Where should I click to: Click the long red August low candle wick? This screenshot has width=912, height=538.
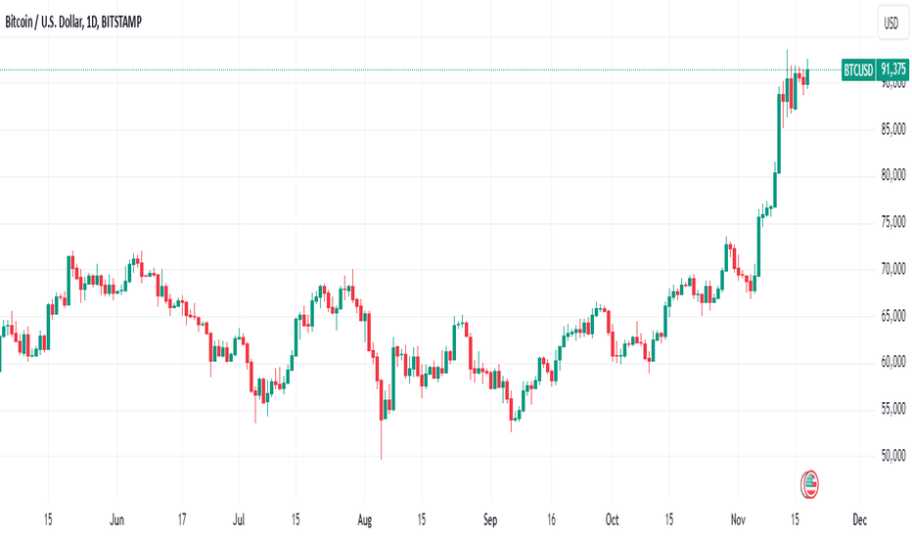click(381, 440)
